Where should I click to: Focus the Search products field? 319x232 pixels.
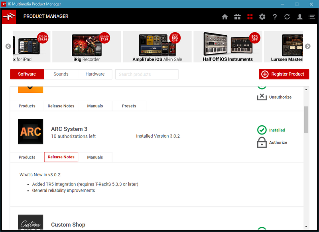(147, 74)
